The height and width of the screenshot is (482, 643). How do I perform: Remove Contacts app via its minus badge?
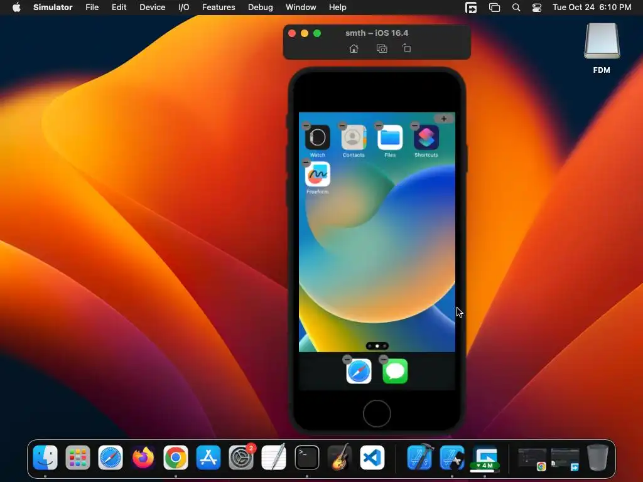pos(342,126)
